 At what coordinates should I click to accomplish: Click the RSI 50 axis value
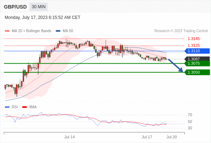(x=190, y=122)
